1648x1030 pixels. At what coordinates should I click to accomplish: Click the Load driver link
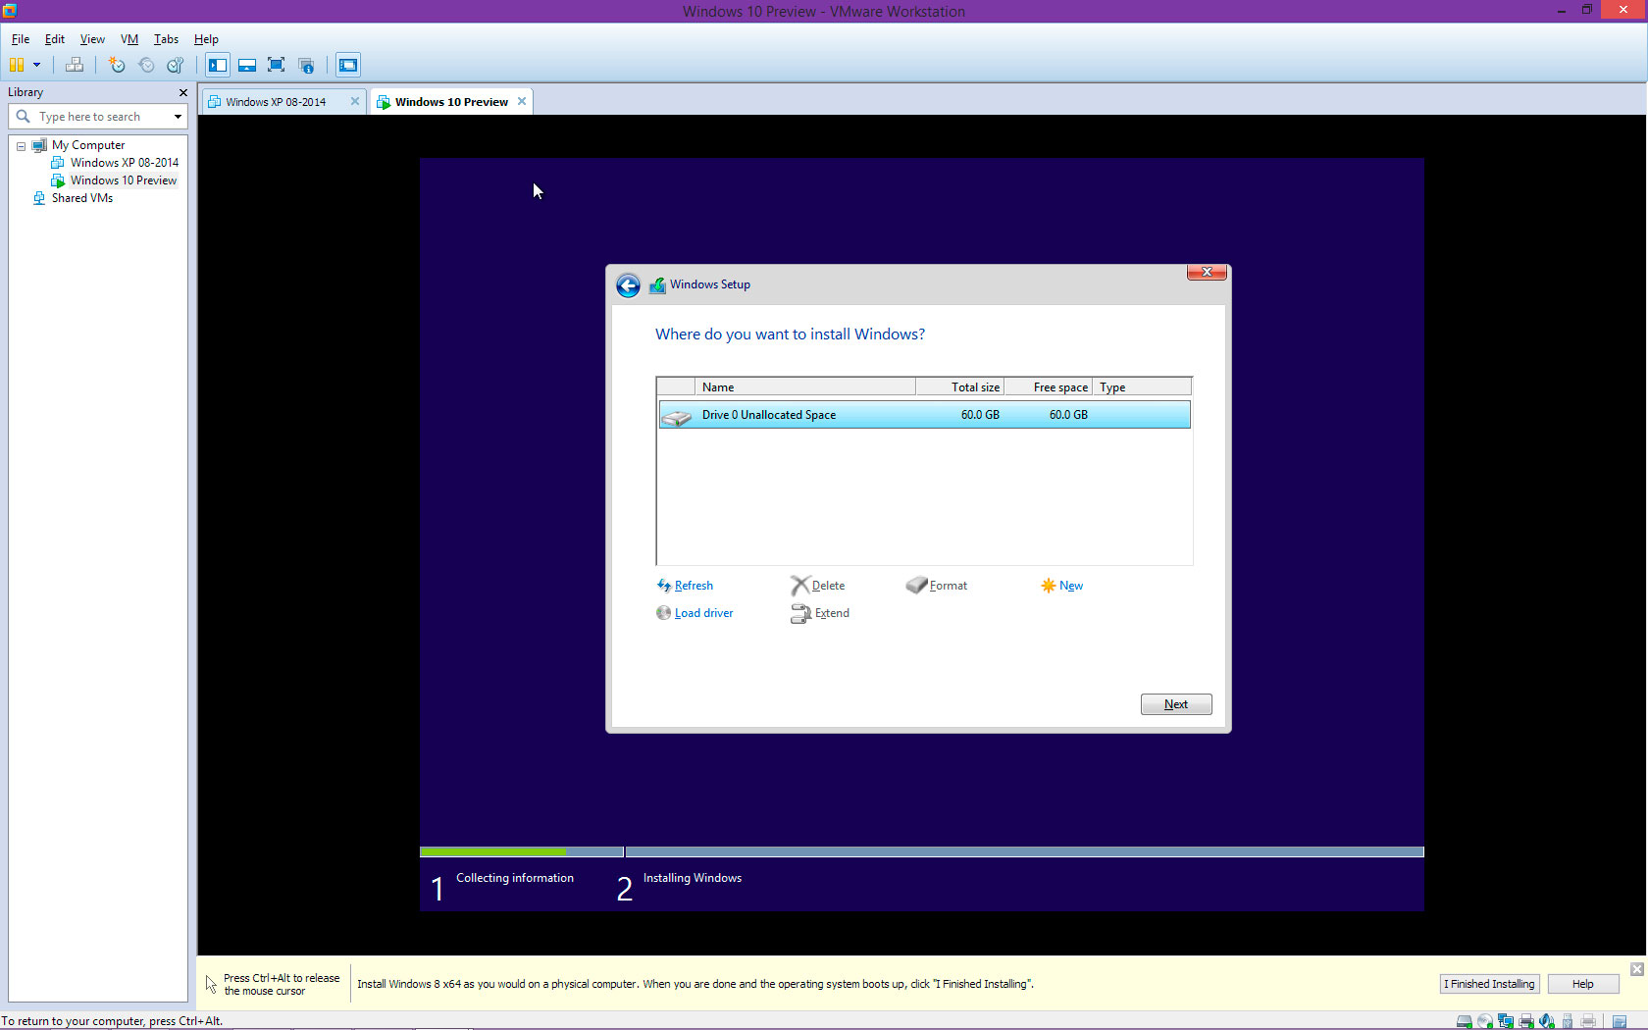(703, 613)
